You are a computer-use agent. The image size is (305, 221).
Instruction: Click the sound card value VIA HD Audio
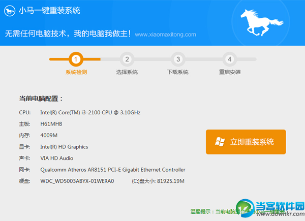coord(56,158)
